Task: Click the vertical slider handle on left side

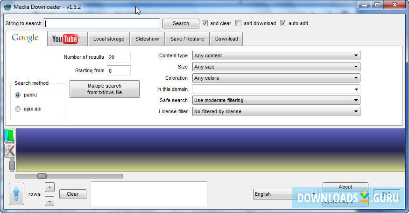Action: (12, 165)
